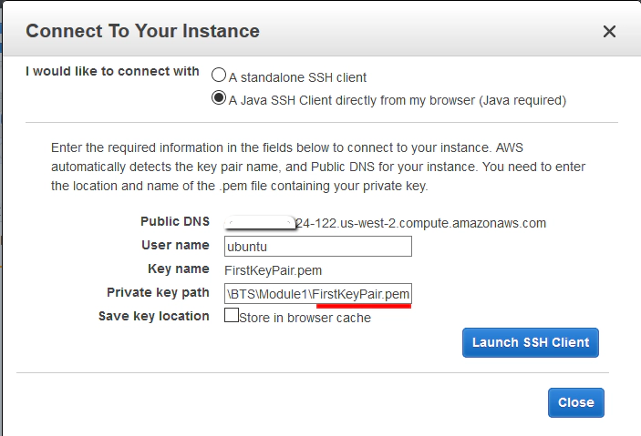
Task: Click the 'Public DNS' label
Action: 175,221
